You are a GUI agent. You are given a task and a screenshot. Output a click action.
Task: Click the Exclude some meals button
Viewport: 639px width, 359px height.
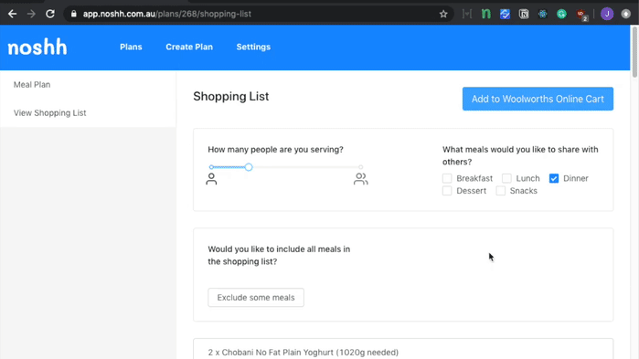coord(256,298)
